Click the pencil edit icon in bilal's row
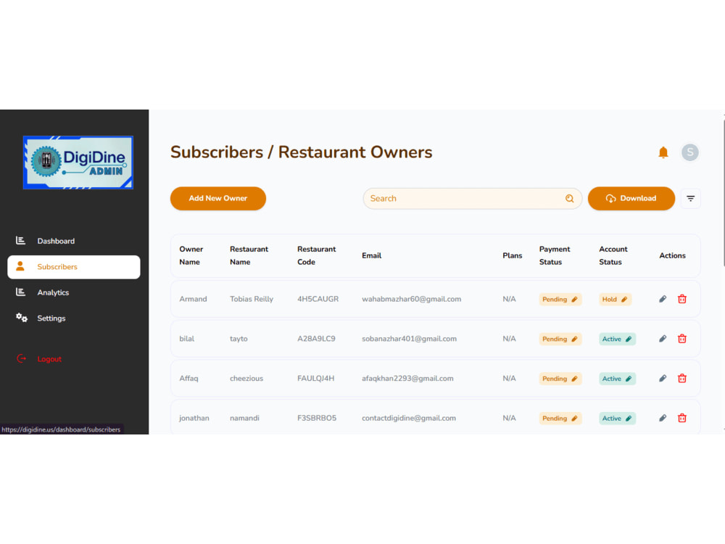Image resolution: width=725 pixels, height=544 pixels. (x=663, y=339)
